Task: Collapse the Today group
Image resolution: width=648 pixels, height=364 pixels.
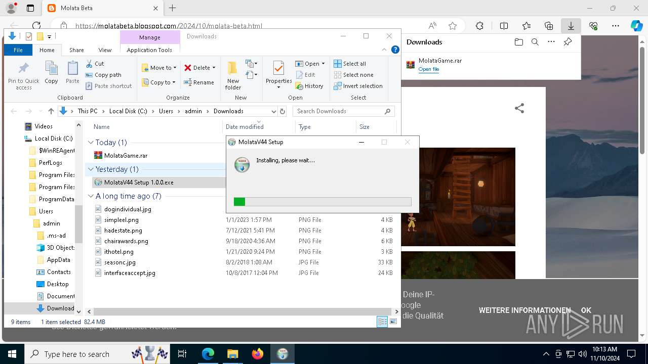Action: [91, 143]
